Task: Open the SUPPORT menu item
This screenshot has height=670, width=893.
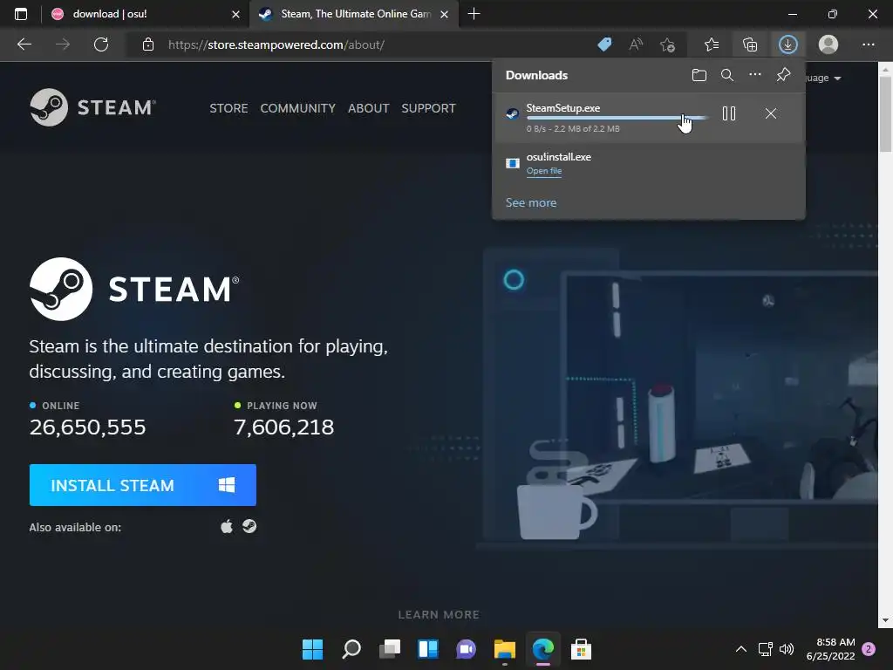Action: [428, 108]
